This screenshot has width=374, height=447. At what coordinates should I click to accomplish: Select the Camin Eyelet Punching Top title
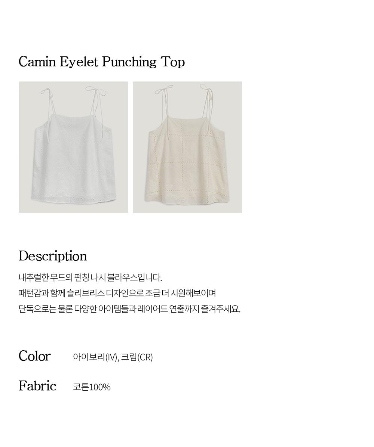pyautogui.click(x=102, y=62)
